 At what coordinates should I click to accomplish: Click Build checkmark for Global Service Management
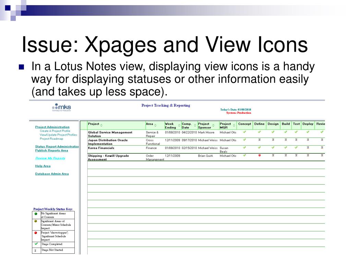[x=286, y=132]
